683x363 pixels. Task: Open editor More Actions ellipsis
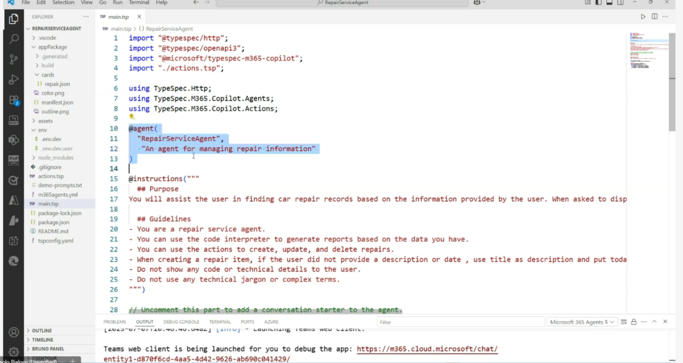(665, 17)
